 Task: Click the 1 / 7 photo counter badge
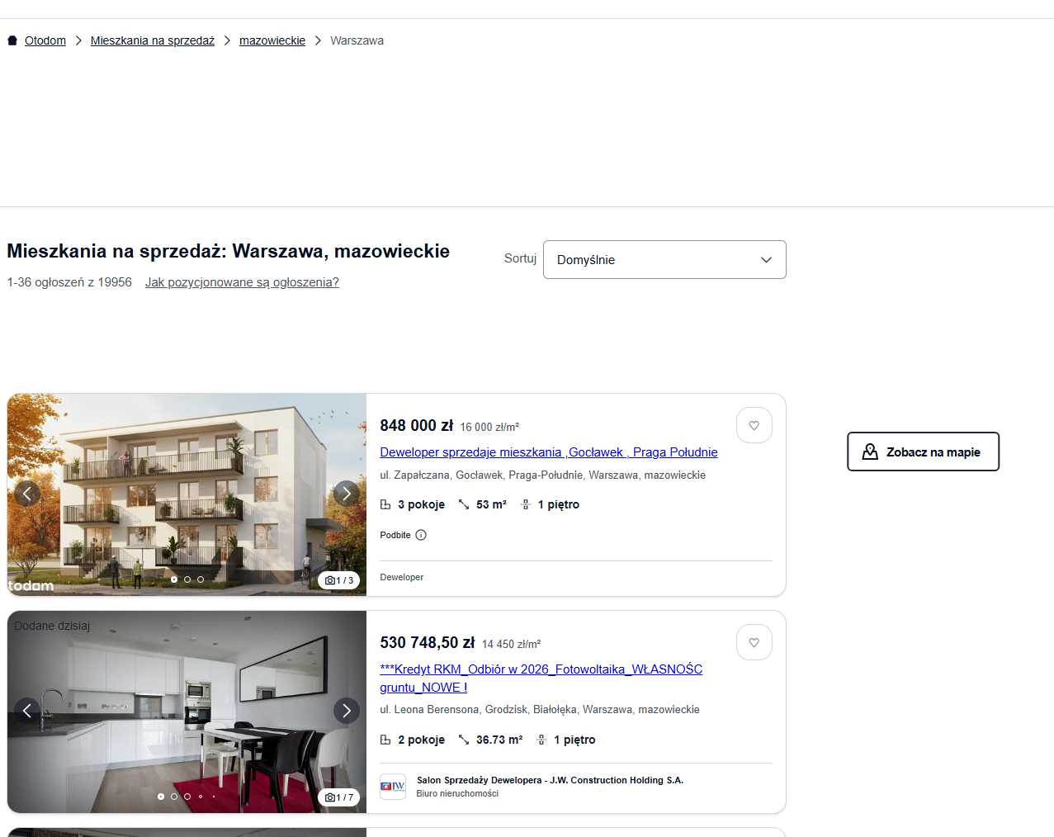[x=339, y=797]
